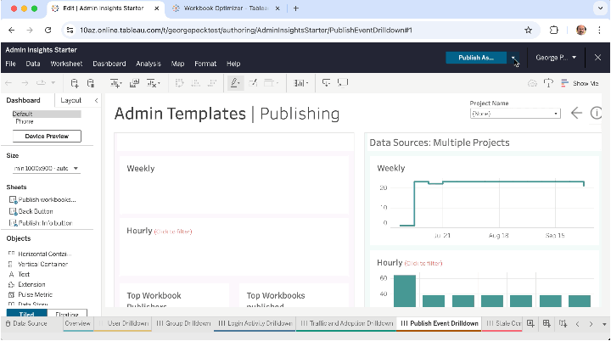This screenshot has width=611, height=341.
Task: Select the Floating layout toggle
Action: point(67,313)
